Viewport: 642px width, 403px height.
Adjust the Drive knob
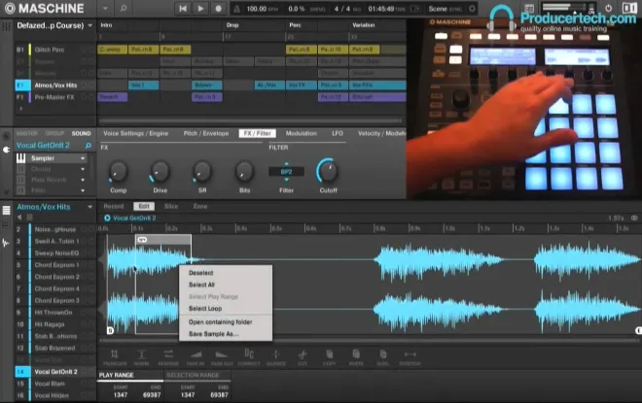pyautogui.click(x=160, y=172)
